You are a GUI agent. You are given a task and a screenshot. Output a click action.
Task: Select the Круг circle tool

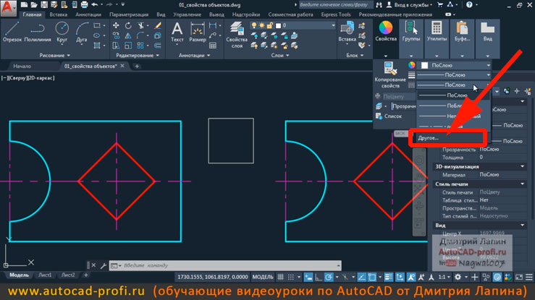click(62, 32)
